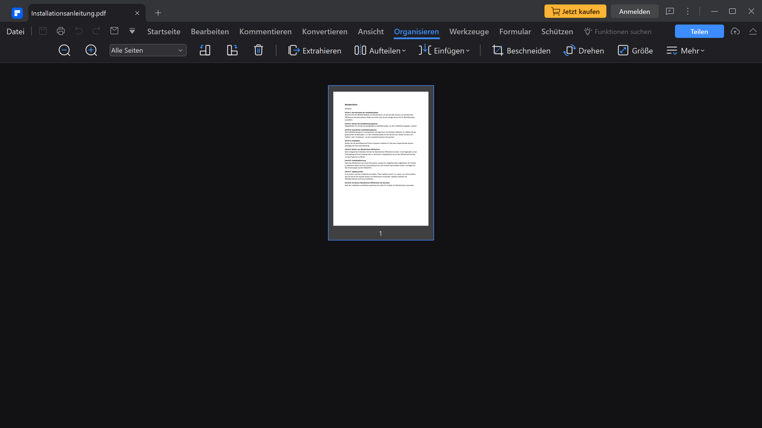
Task: Click the zoom in magnifier icon
Action: 91,51
